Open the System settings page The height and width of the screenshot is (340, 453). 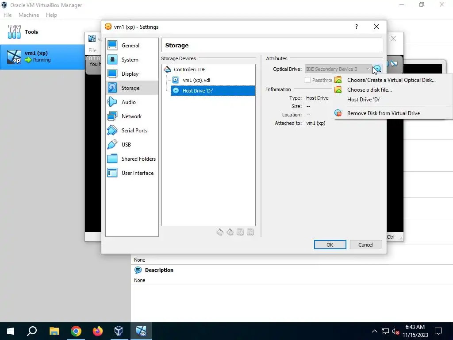click(x=132, y=60)
